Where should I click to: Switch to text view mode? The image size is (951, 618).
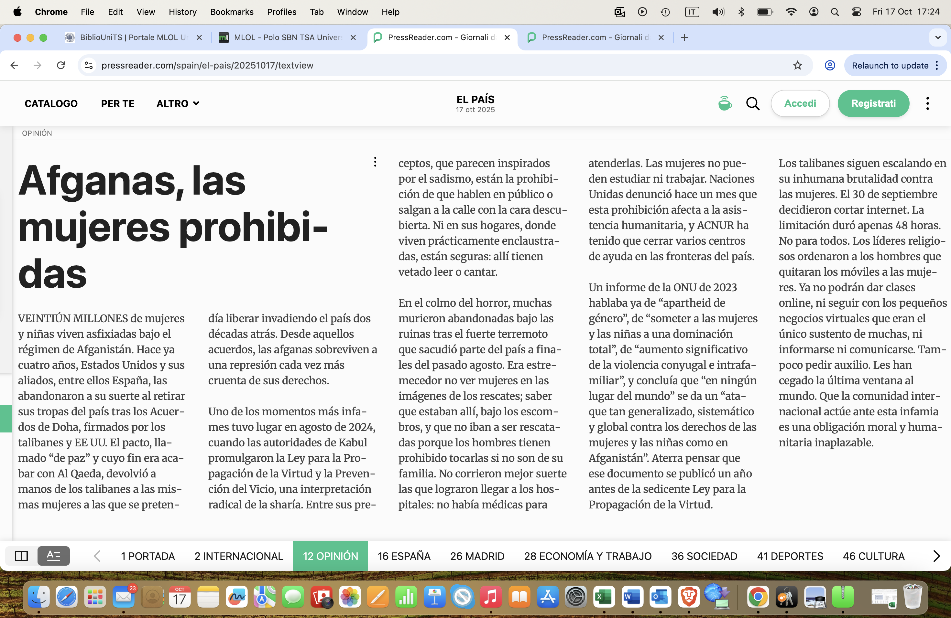(x=54, y=556)
